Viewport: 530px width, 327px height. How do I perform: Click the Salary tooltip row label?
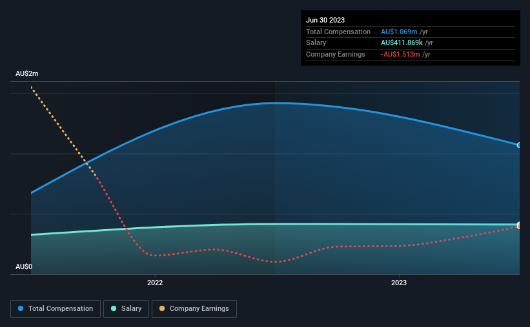316,43
